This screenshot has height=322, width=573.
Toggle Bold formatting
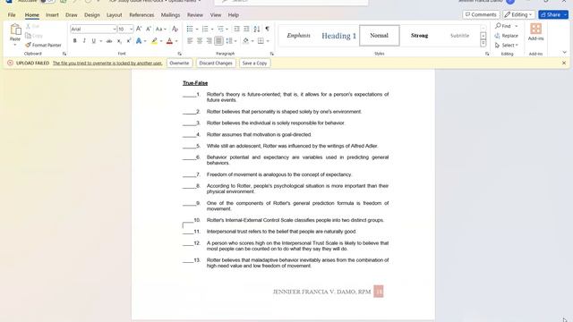point(74,41)
